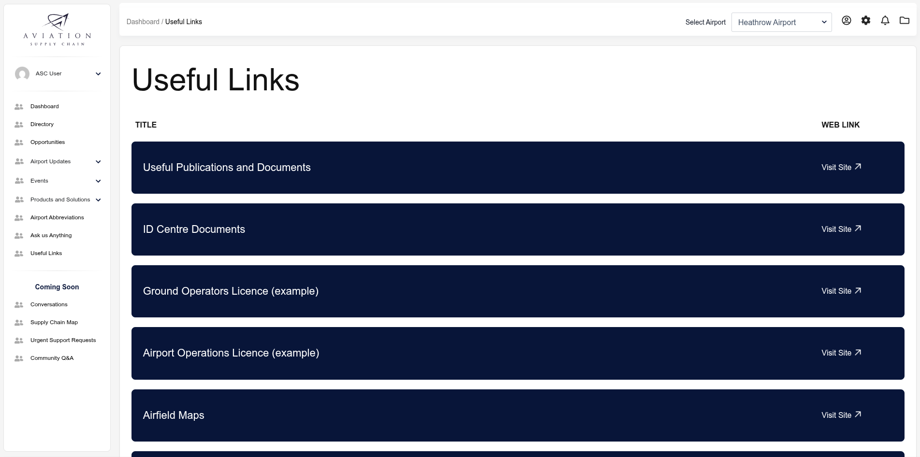Expand the Airport Updates submenu
The image size is (920, 457).
tap(98, 162)
